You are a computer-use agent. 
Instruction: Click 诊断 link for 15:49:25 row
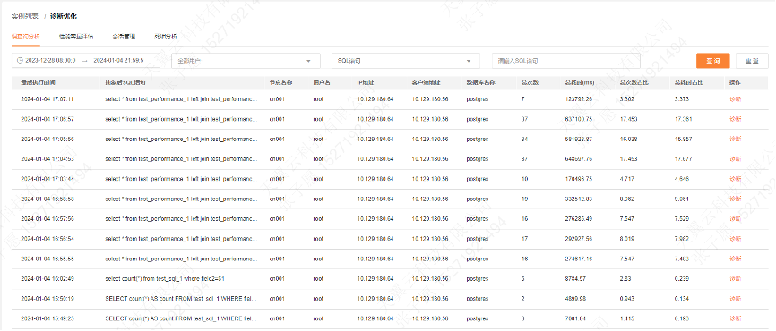point(736,318)
